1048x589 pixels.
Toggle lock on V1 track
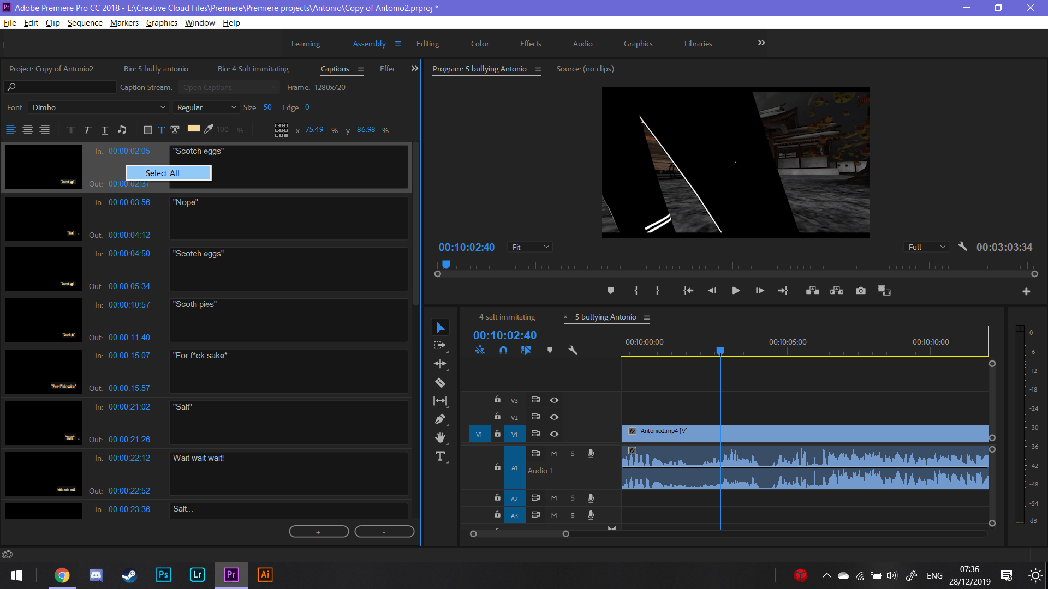(x=497, y=434)
